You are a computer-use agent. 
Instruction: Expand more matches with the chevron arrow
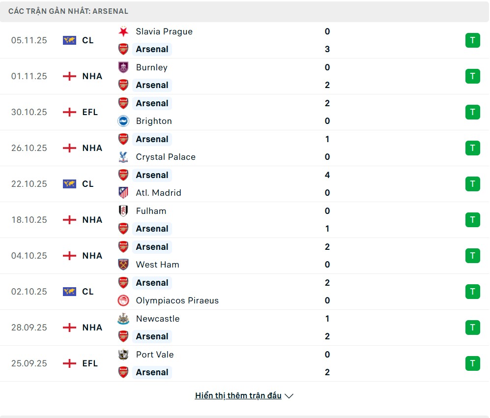click(289, 396)
